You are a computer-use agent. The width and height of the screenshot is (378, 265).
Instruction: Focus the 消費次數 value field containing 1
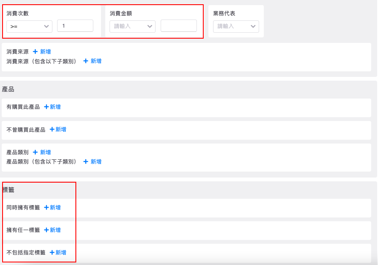[75, 26]
